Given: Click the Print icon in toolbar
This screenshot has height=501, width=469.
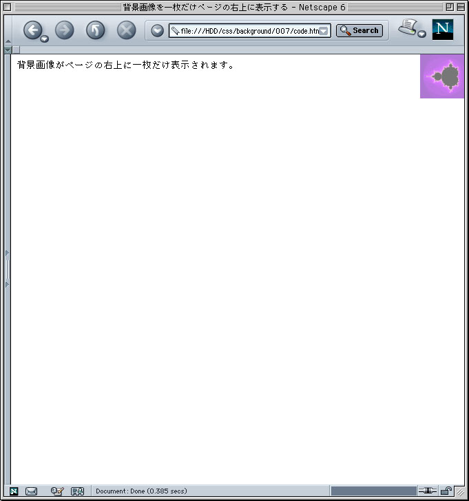Looking at the screenshot, I should 408,28.
